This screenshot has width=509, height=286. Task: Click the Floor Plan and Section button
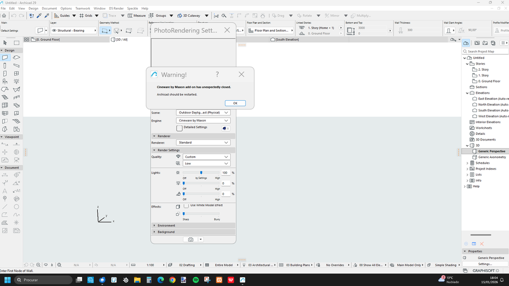(x=271, y=31)
